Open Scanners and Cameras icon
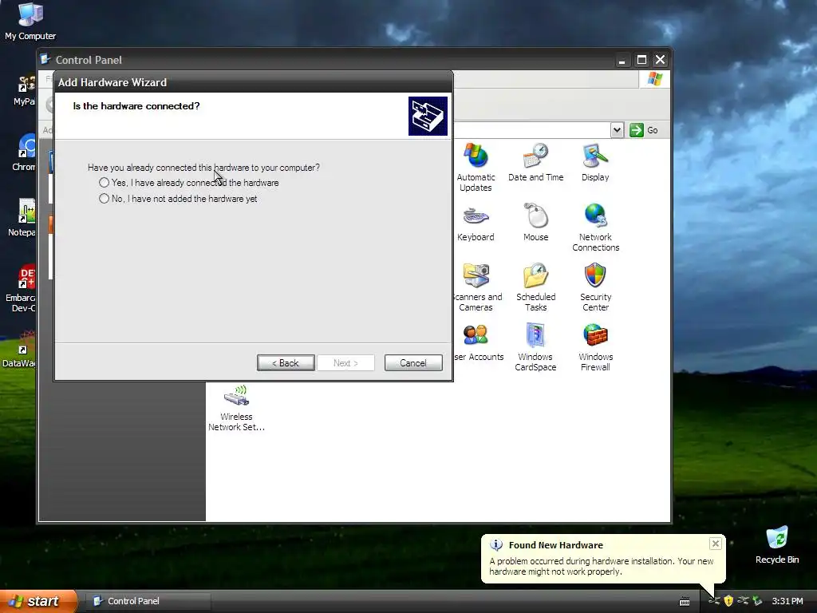The image size is (817, 613). point(477,287)
